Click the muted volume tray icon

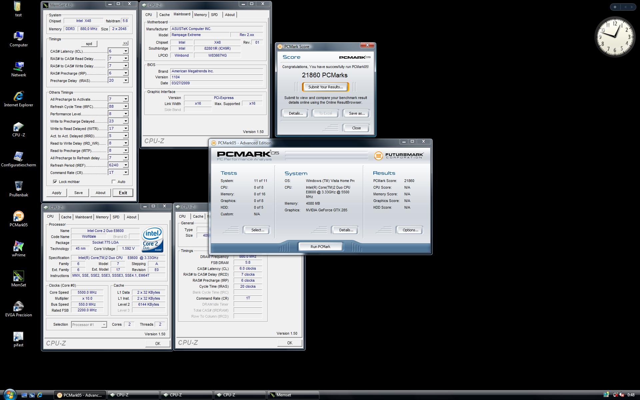[x=621, y=395]
